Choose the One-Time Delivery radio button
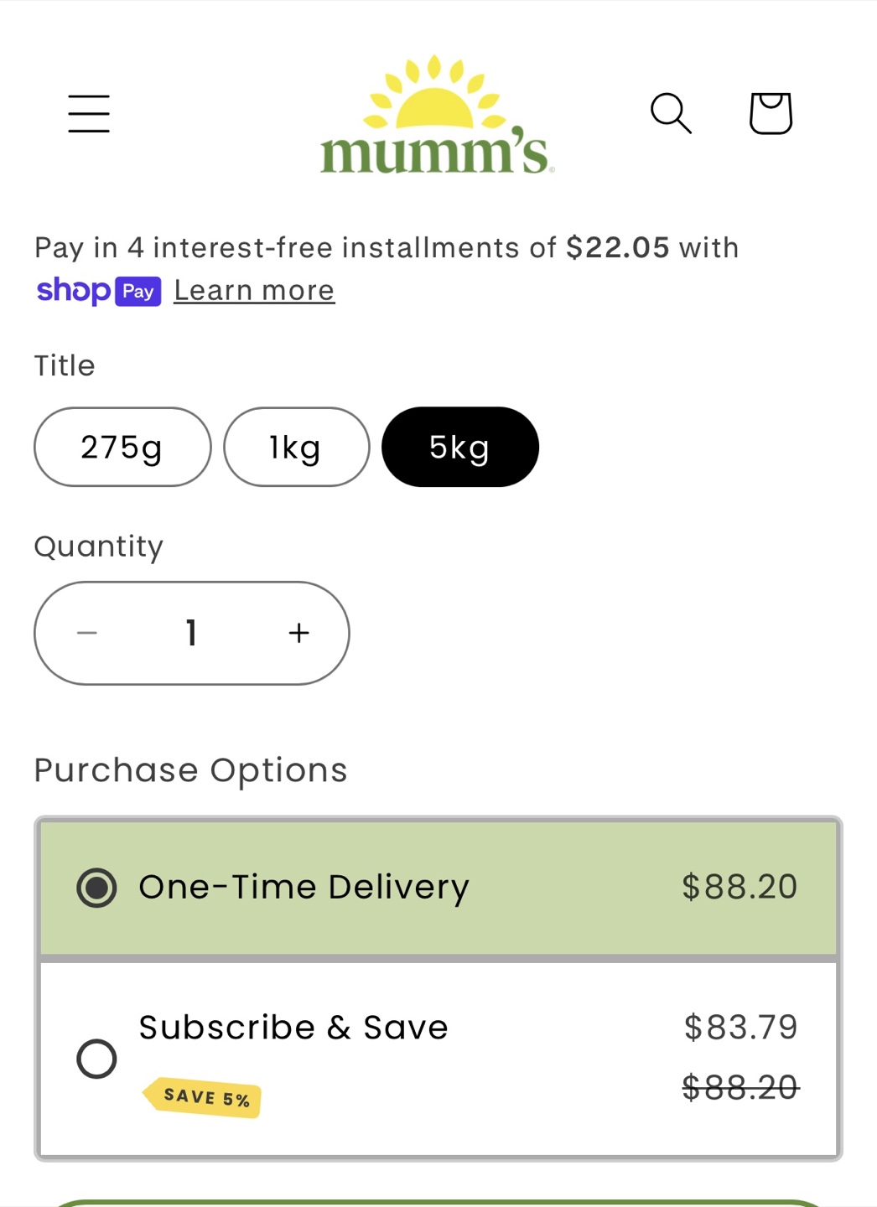This screenshot has width=877, height=1207. 96,888
